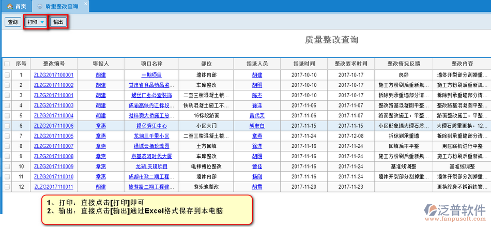Open record ZLZG2017100001 link

coord(54,75)
